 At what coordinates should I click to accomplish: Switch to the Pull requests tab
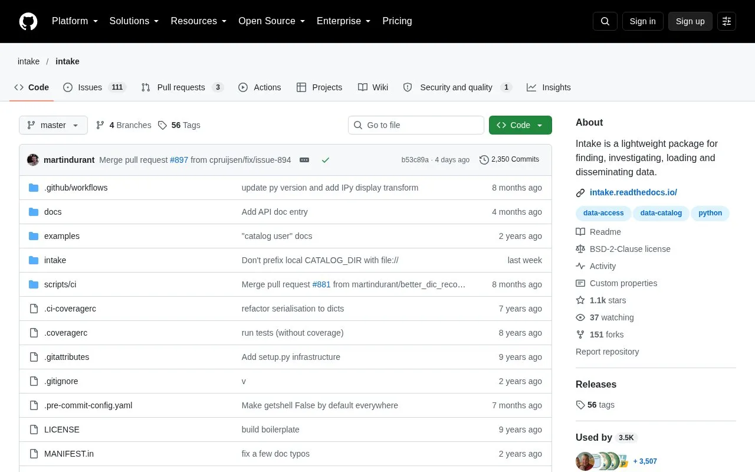(x=182, y=87)
